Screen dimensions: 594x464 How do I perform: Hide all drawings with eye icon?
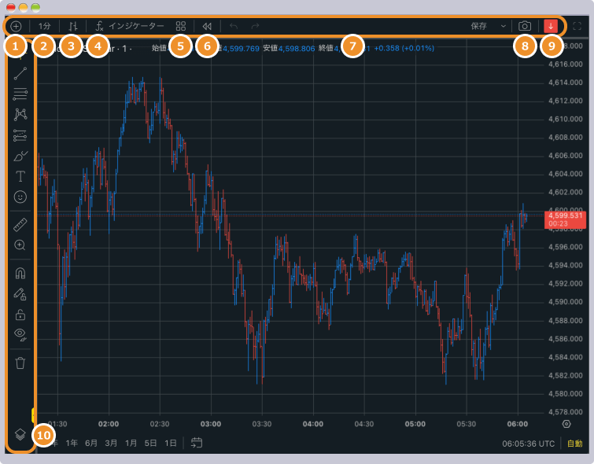(x=20, y=334)
